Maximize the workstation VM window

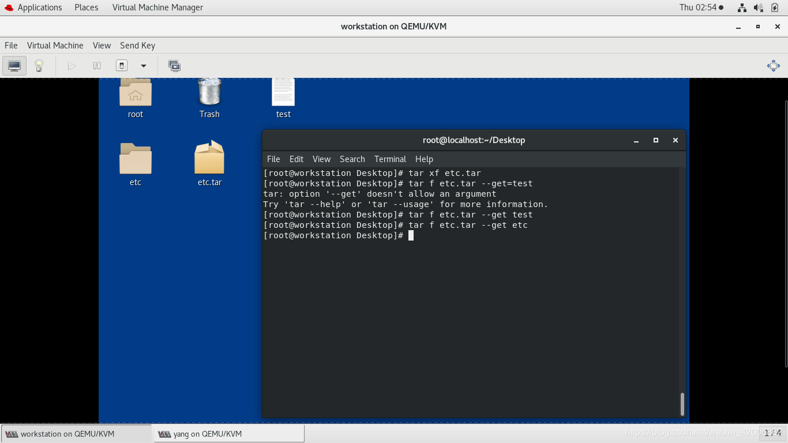point(758,27)
